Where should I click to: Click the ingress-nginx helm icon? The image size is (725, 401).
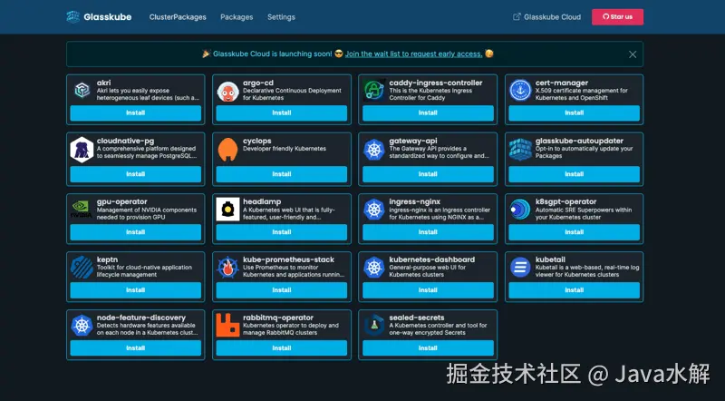click(x=374, y=209)
